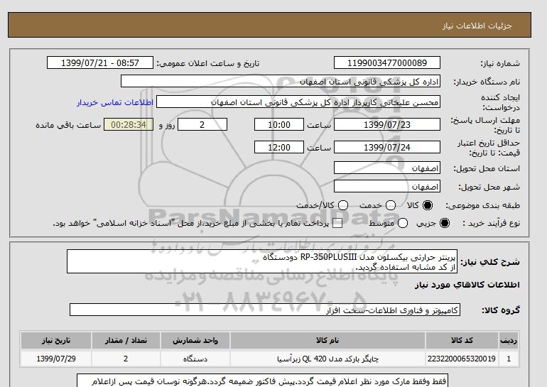
Task: Click product code cell 2232200065320019
Action: pyautogui.click(x=462, y=359)
